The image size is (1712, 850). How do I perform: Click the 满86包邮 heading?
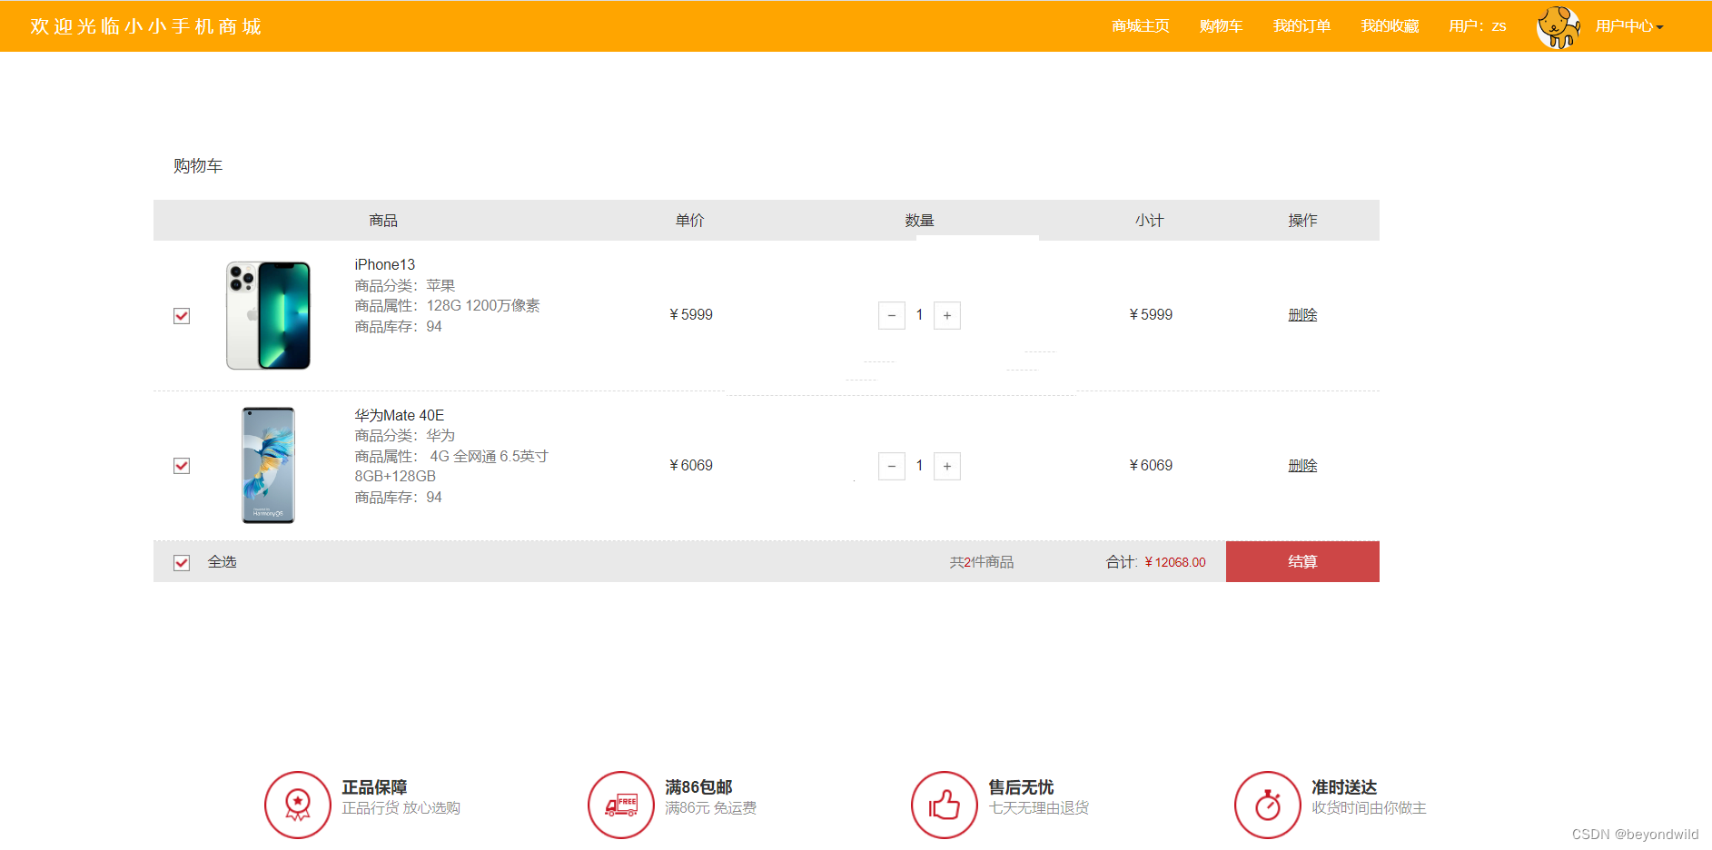[x=698, y=787]
